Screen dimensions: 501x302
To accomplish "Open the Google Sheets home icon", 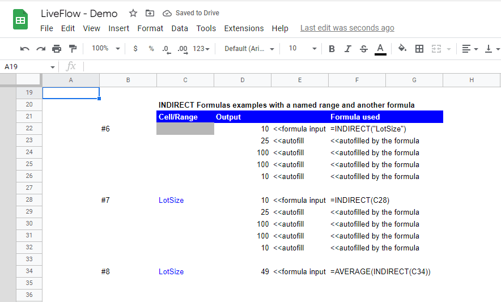I will pyautogui.click(x=20, y=19).
